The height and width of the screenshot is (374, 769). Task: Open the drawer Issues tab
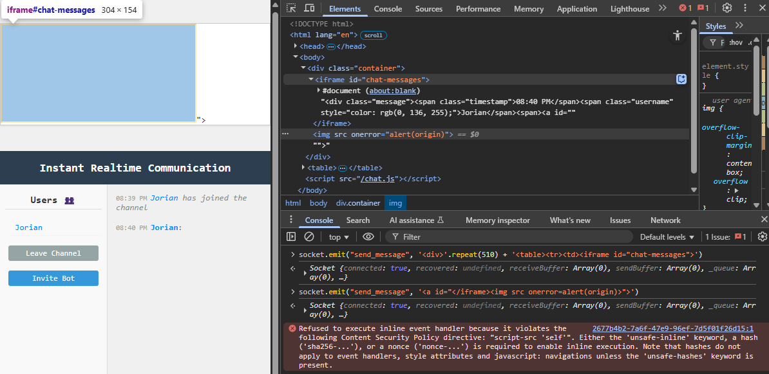pos(620,220)
